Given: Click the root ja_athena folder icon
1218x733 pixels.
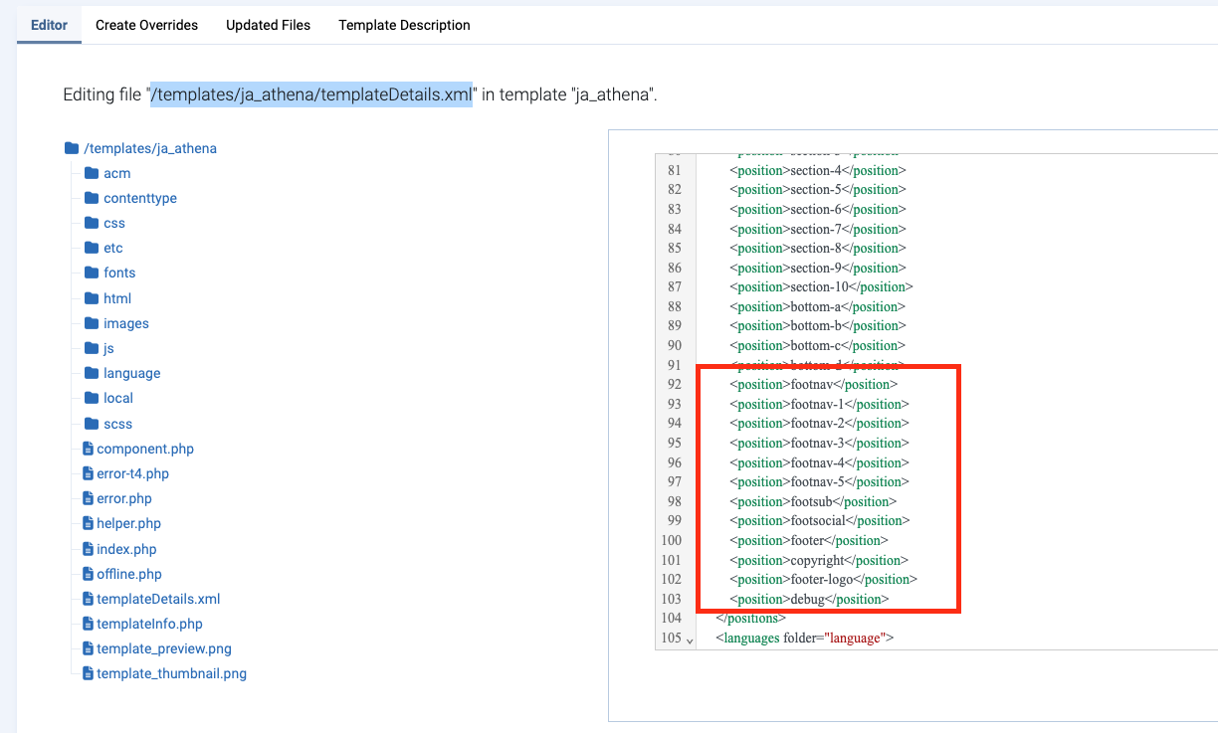Looking at the screenshot, I should point(72,148).
